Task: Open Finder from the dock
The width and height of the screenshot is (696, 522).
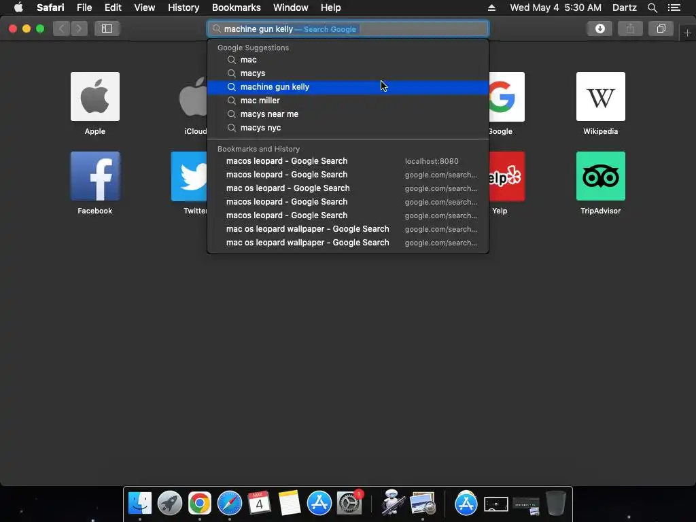Action: [x=140, y=504]
